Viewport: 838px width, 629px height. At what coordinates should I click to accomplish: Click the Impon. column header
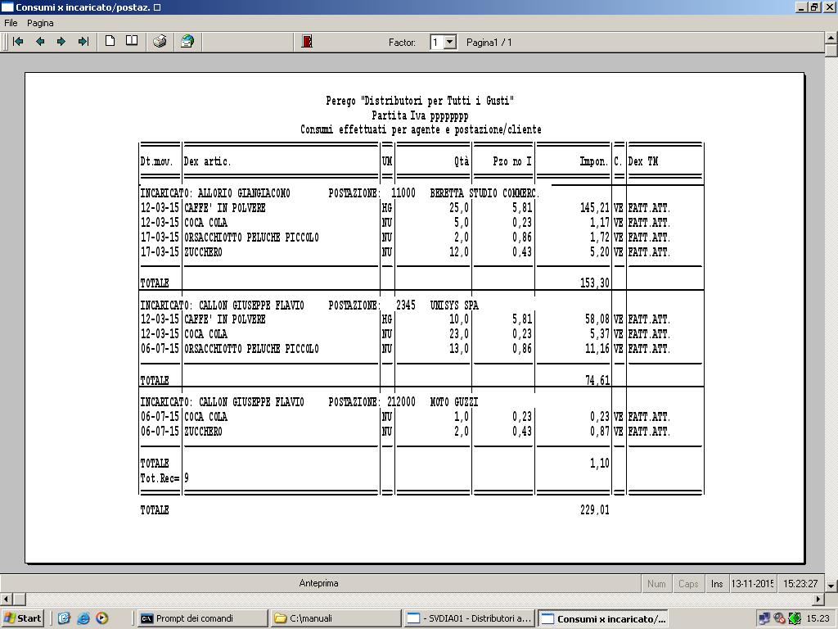594,161
